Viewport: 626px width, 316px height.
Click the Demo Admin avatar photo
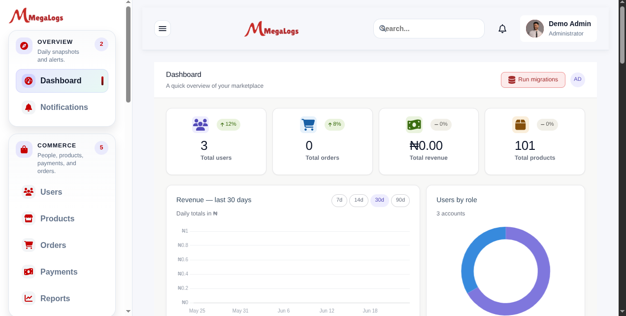pos(535,29)
